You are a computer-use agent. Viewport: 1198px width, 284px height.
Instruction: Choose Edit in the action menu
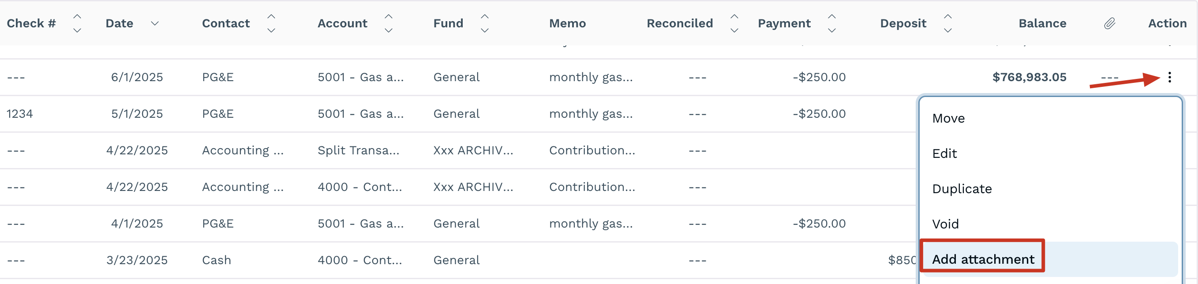click(x=944, y=154)
